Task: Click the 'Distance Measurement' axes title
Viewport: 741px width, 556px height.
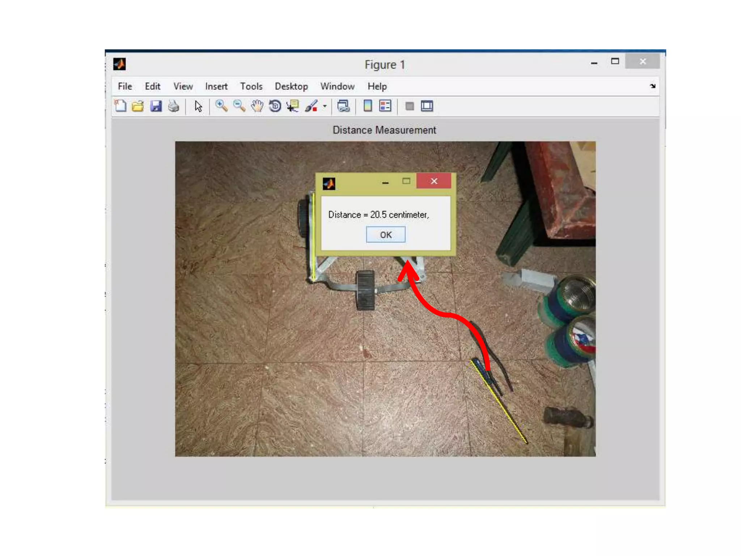Action: click(x=384, y=130)
